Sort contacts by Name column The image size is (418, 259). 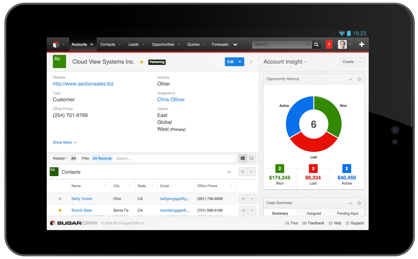click(90, 186)
